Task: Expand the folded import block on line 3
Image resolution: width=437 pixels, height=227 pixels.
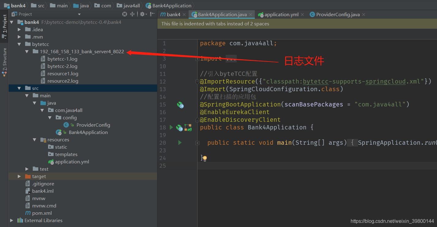Action: pyautogui.click(x=197, y=59)
